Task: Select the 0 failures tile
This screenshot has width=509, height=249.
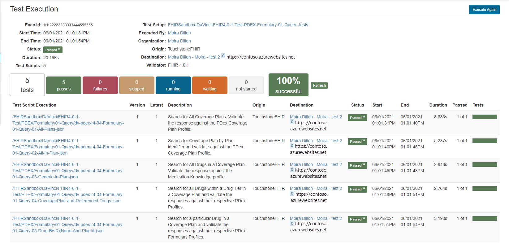Action: coord(100,85)
